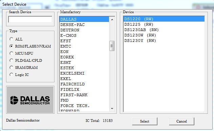The width and height of the screenshot is (214, 131).
Task: Select EMTC manufacturer
Action: 84,46
